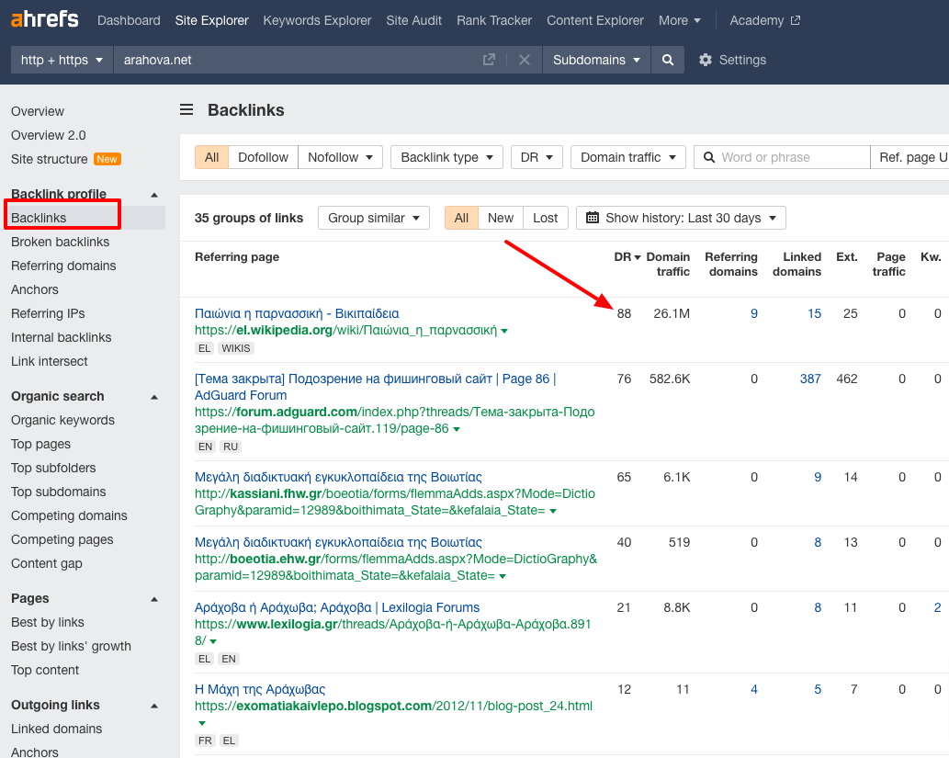Open the Backlink type dropdown

click(x=446, y=157)
